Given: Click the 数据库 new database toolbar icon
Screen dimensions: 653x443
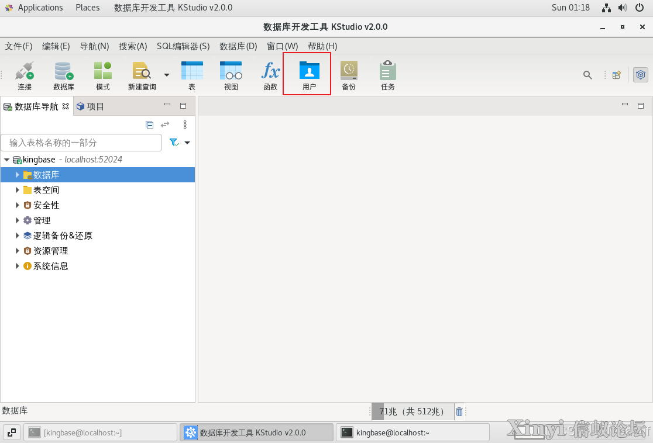Looking at the screenshot, I should pyautogui.click(x=64, y=75).
